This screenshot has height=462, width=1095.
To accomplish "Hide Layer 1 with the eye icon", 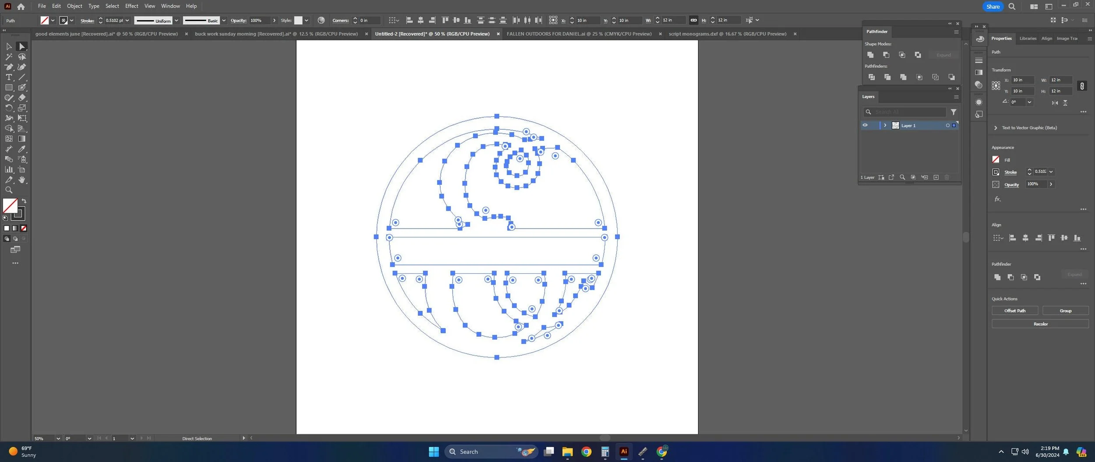I will point(865,125).
